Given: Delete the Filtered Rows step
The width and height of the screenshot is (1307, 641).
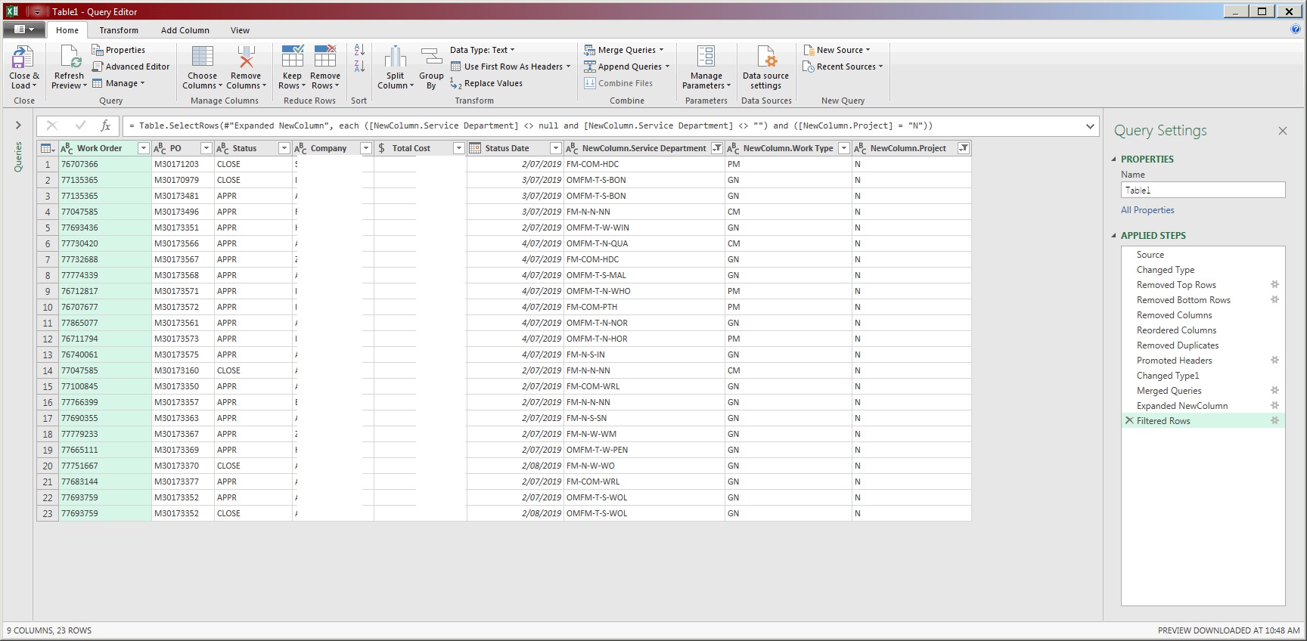Looking at the screenshot, I should tap(1129, 421).
